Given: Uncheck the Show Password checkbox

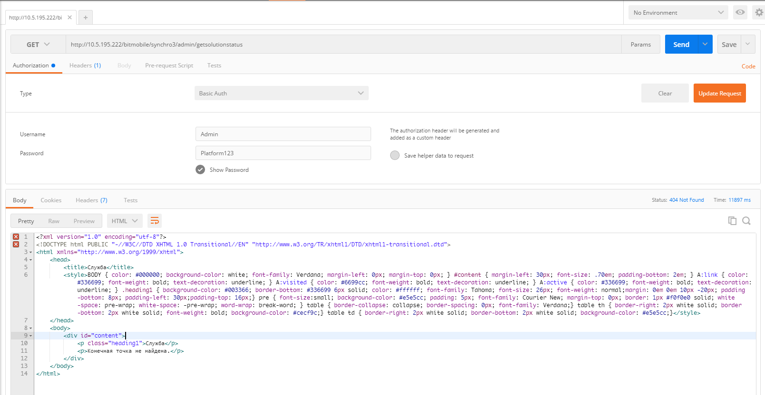Looking at the screenshot, I should point(200,169).
